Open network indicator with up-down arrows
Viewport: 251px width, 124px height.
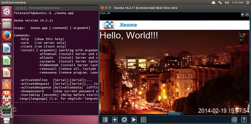[x=220, y=3]
